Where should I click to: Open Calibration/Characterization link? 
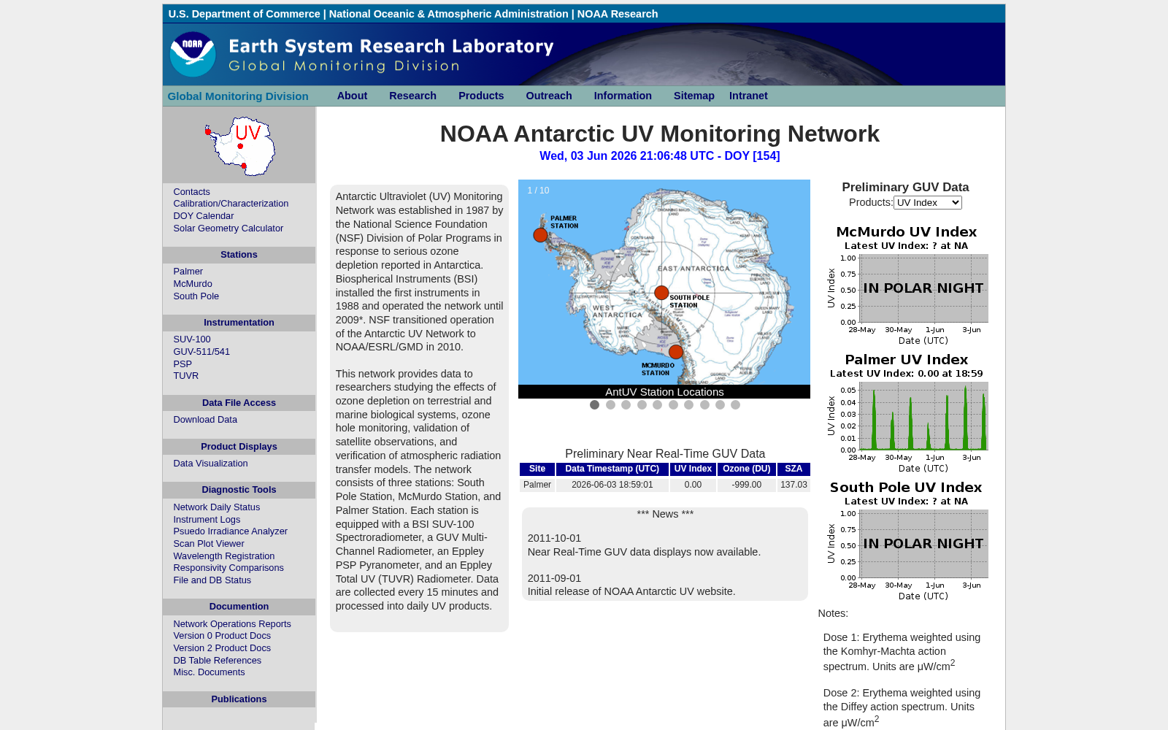(x=231, y=204)
